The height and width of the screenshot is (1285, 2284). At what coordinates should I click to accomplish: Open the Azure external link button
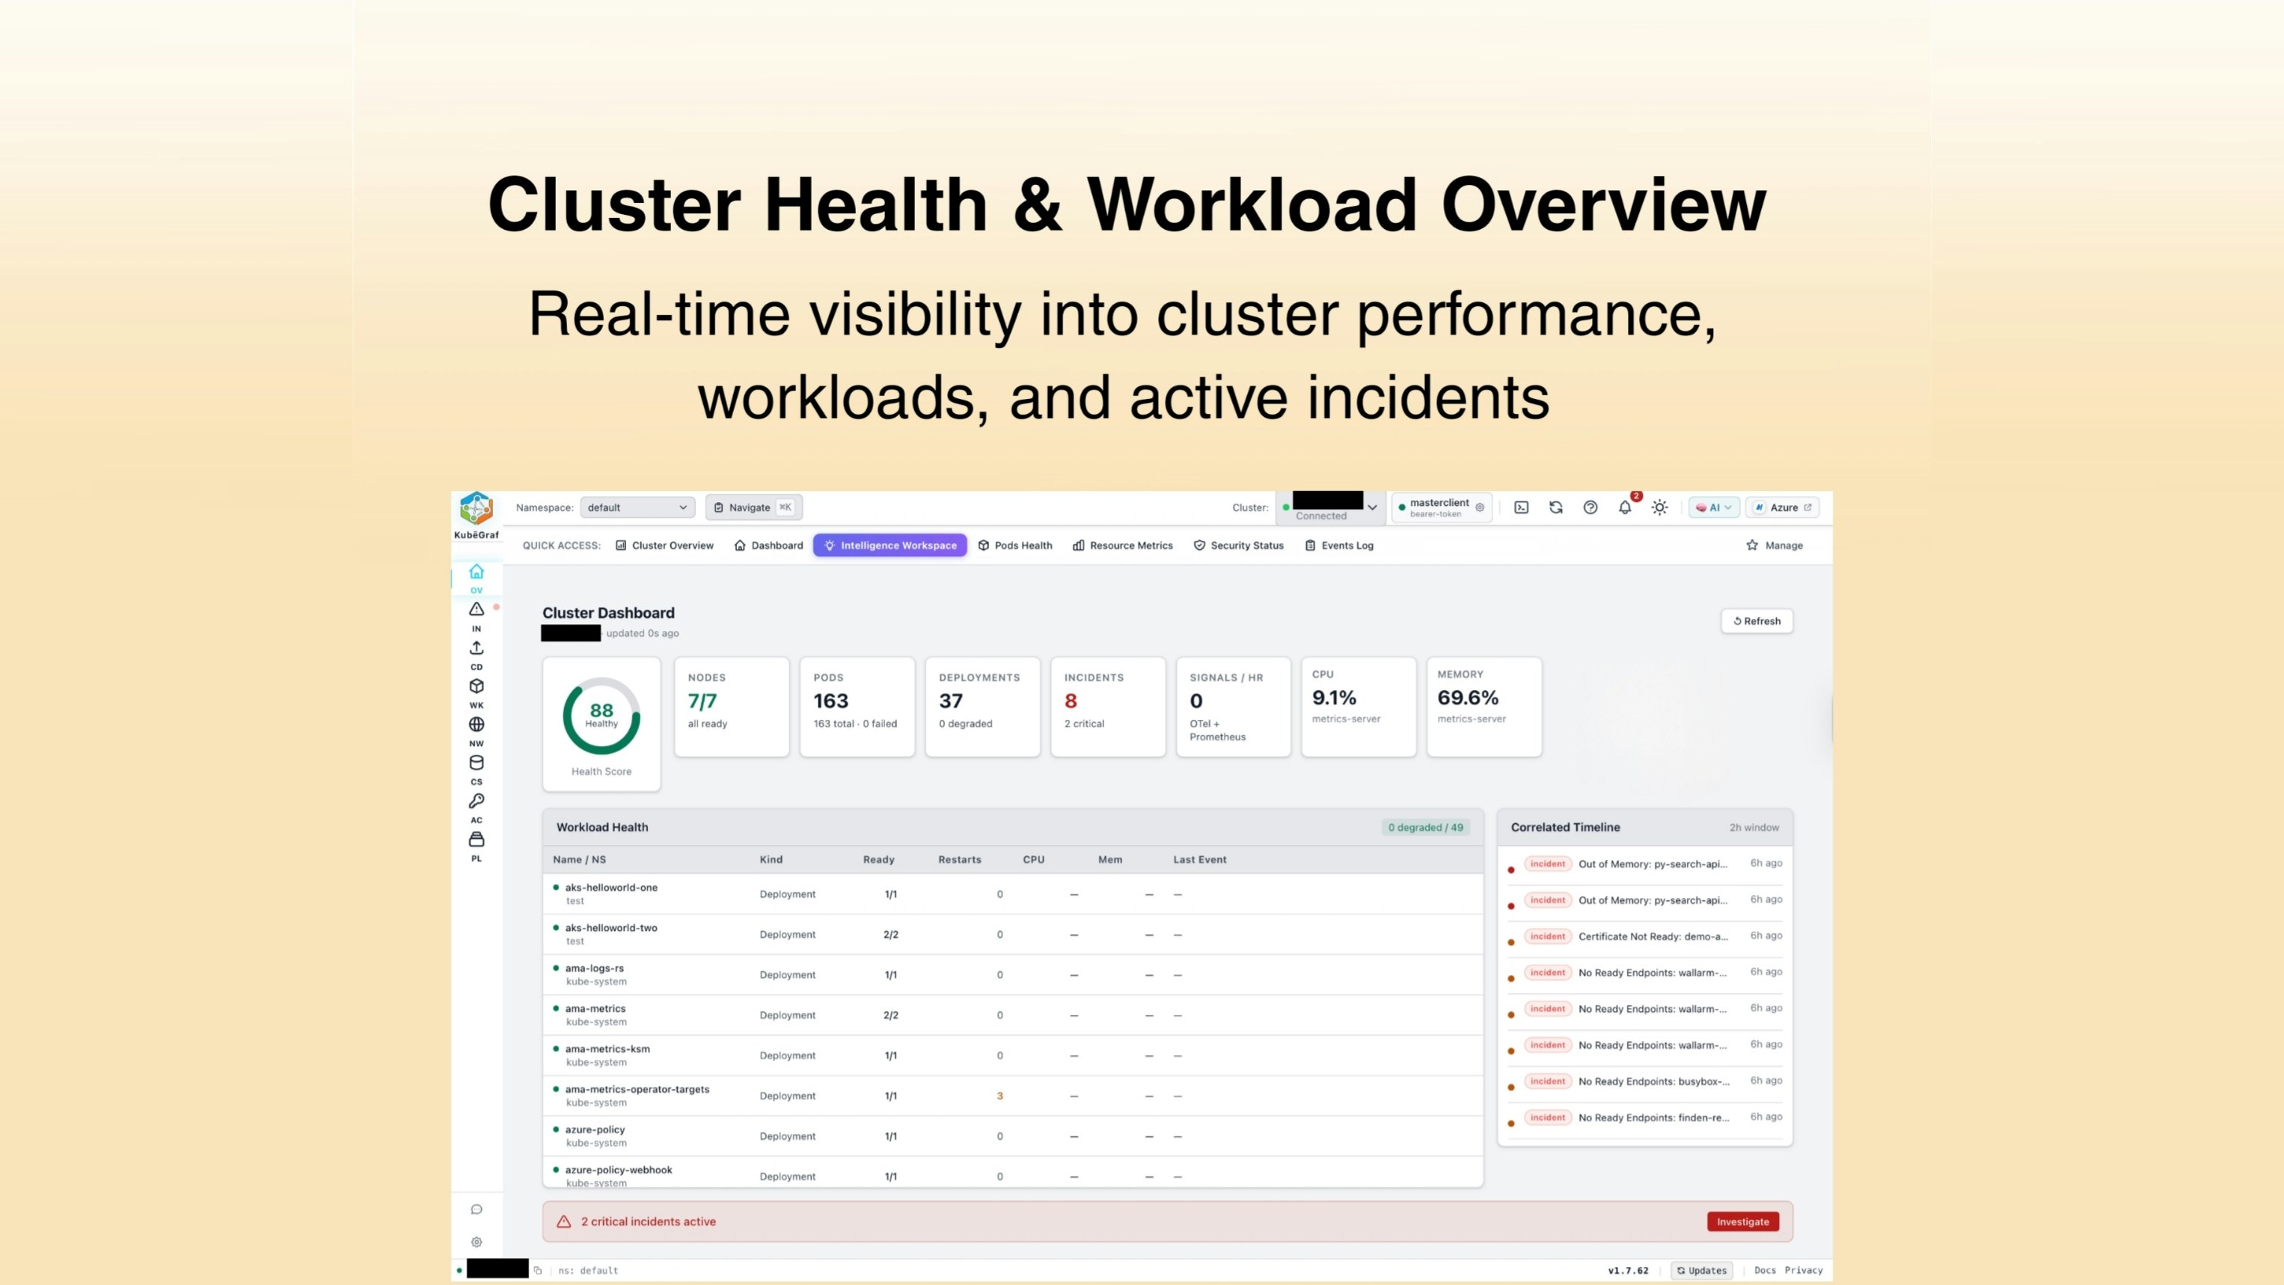(x=1783, y=507)
